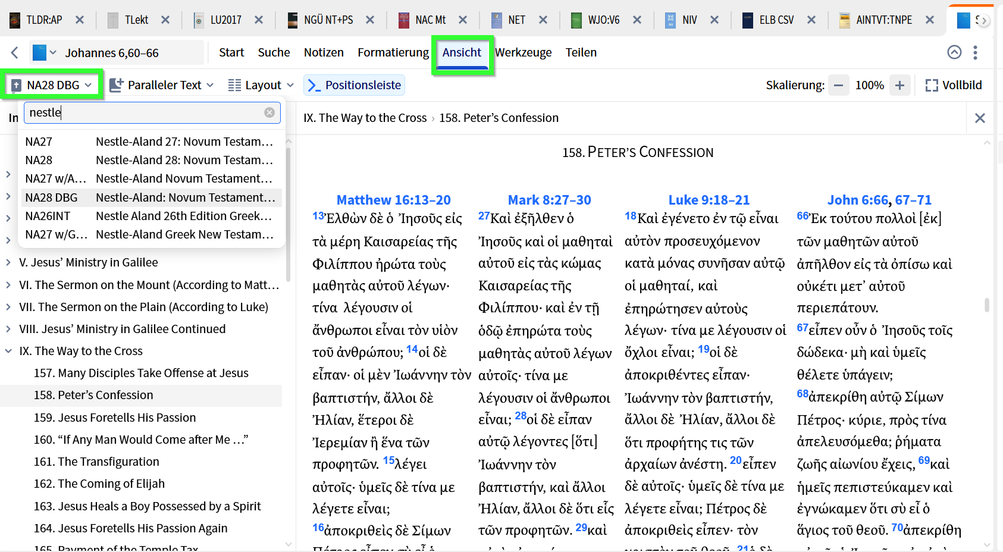Choose NA27 Nestle-Aland 27 from the list
1003x552 pixels.
coord(152,142)
